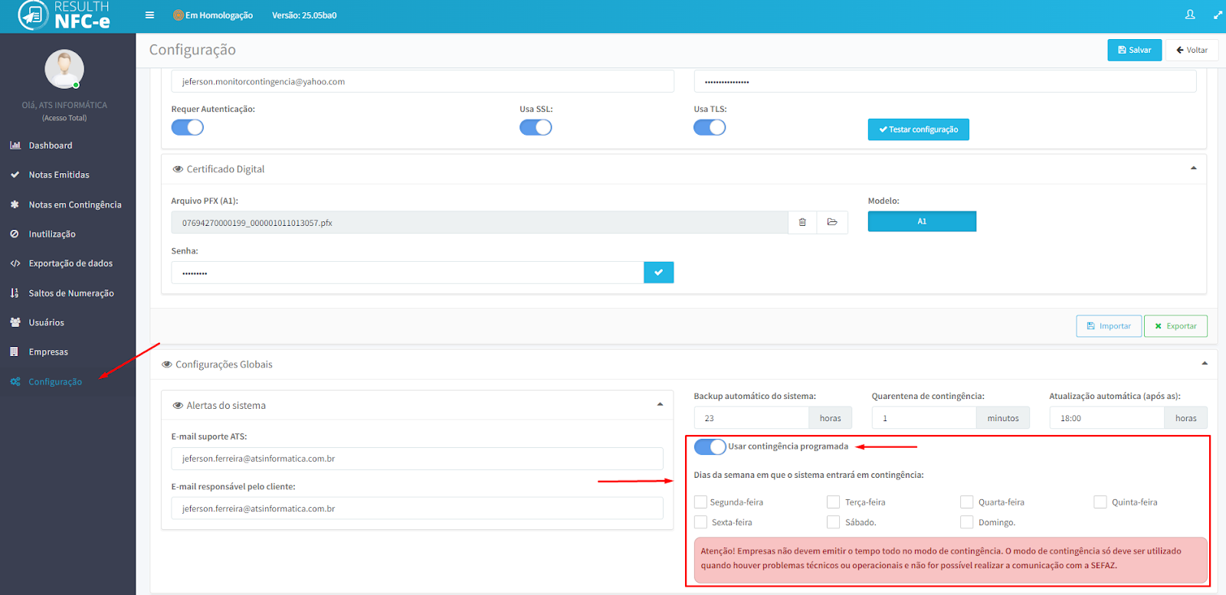Click the Testar configuração button
1226x595 pixels.
tap(918, 129)
